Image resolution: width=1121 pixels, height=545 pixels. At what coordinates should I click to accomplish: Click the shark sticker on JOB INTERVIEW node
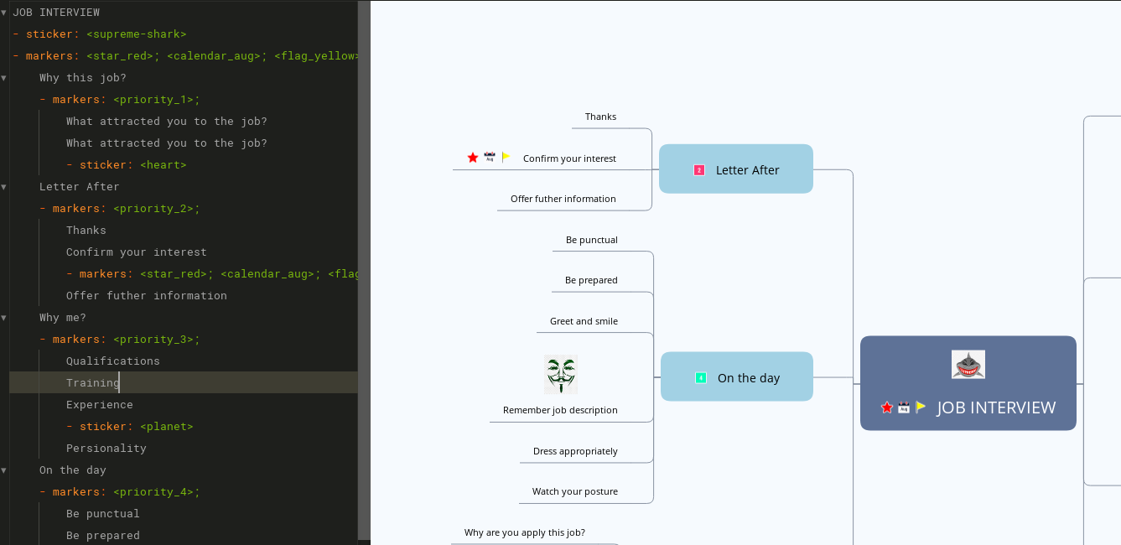(x=968, y=364)
